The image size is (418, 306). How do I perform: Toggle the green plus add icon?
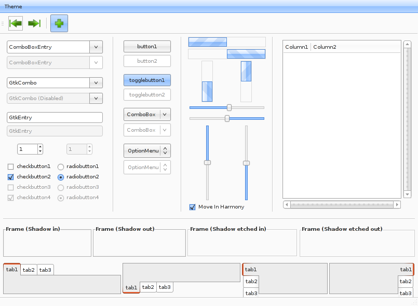coord(59,23)
